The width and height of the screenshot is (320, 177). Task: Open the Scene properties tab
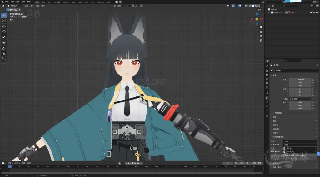[267, 83]
